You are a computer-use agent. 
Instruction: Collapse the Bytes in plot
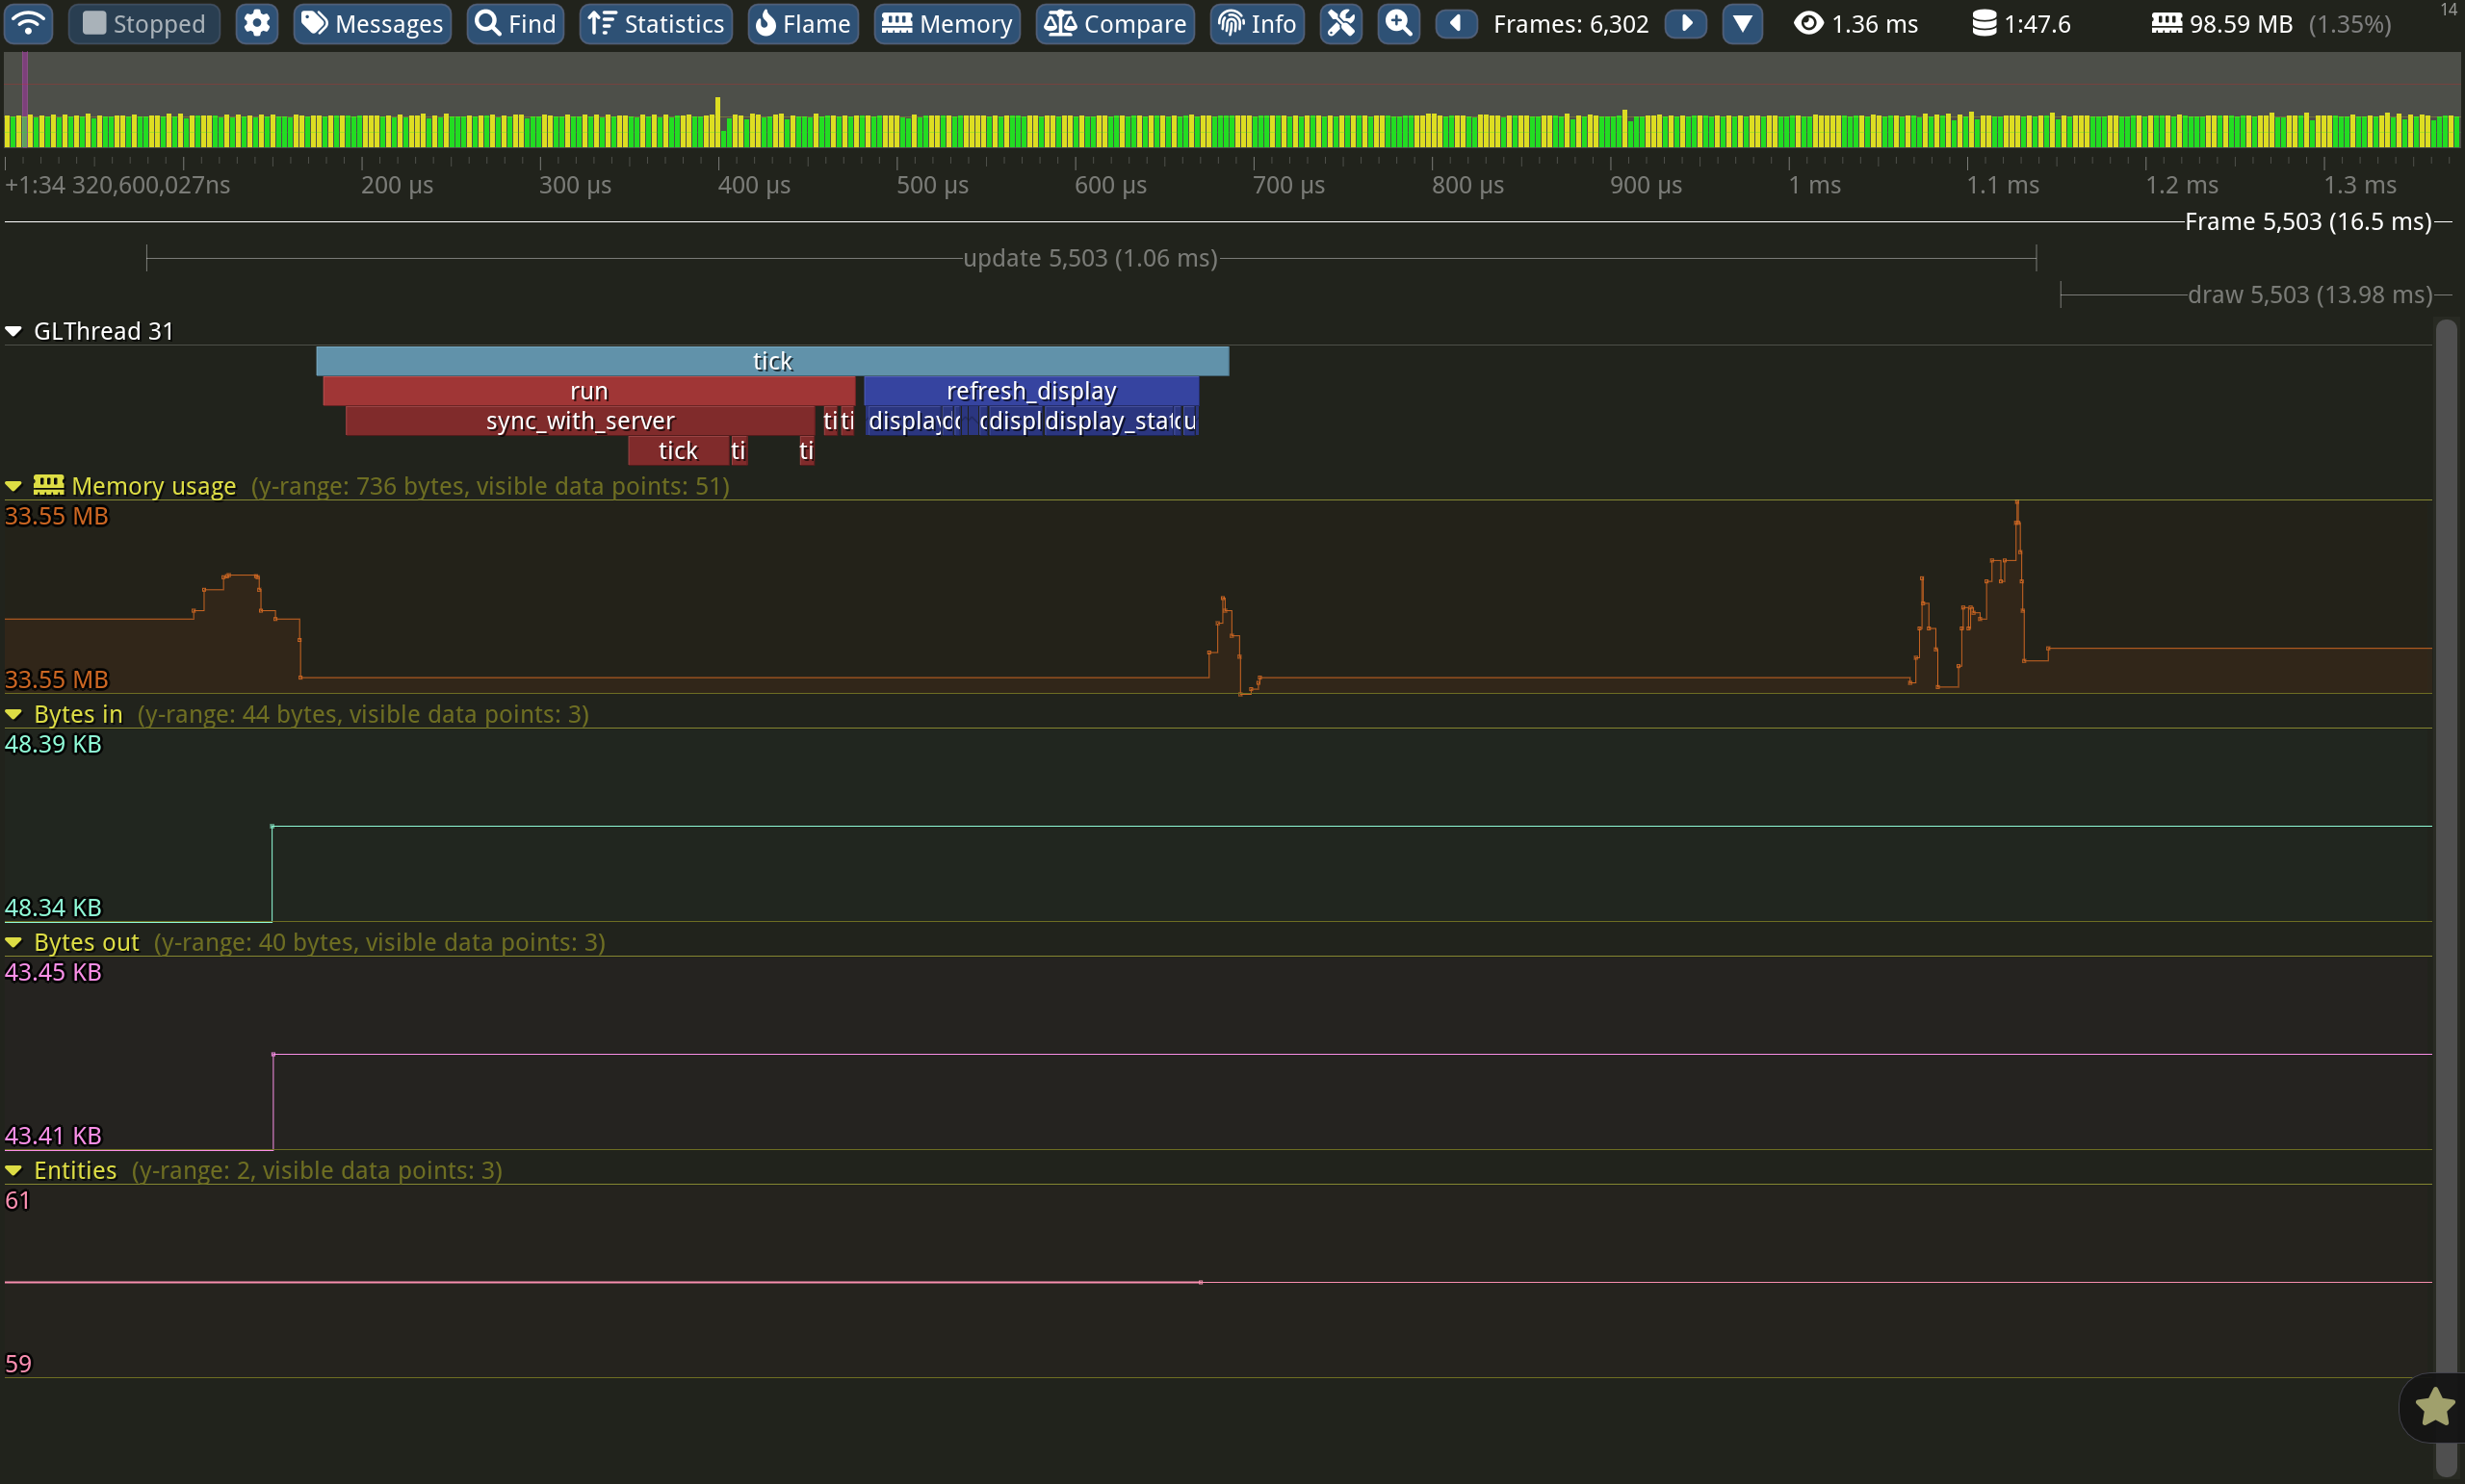click(x=14, y=714)
